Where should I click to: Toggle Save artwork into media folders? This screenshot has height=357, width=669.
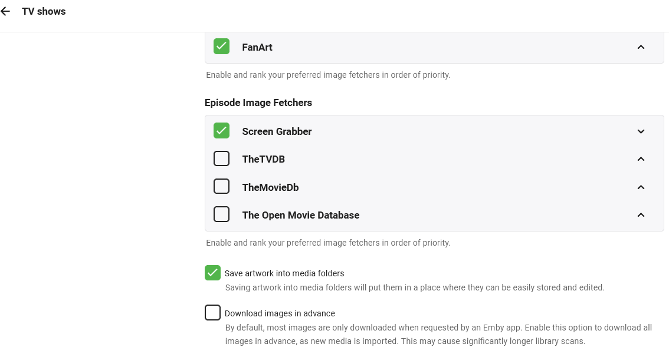[212, 273]
